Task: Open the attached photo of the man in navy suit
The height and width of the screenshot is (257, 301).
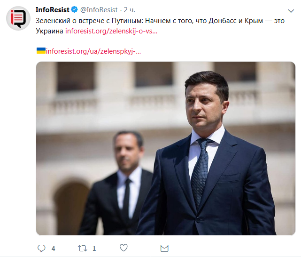Action: tap(165, 148)
